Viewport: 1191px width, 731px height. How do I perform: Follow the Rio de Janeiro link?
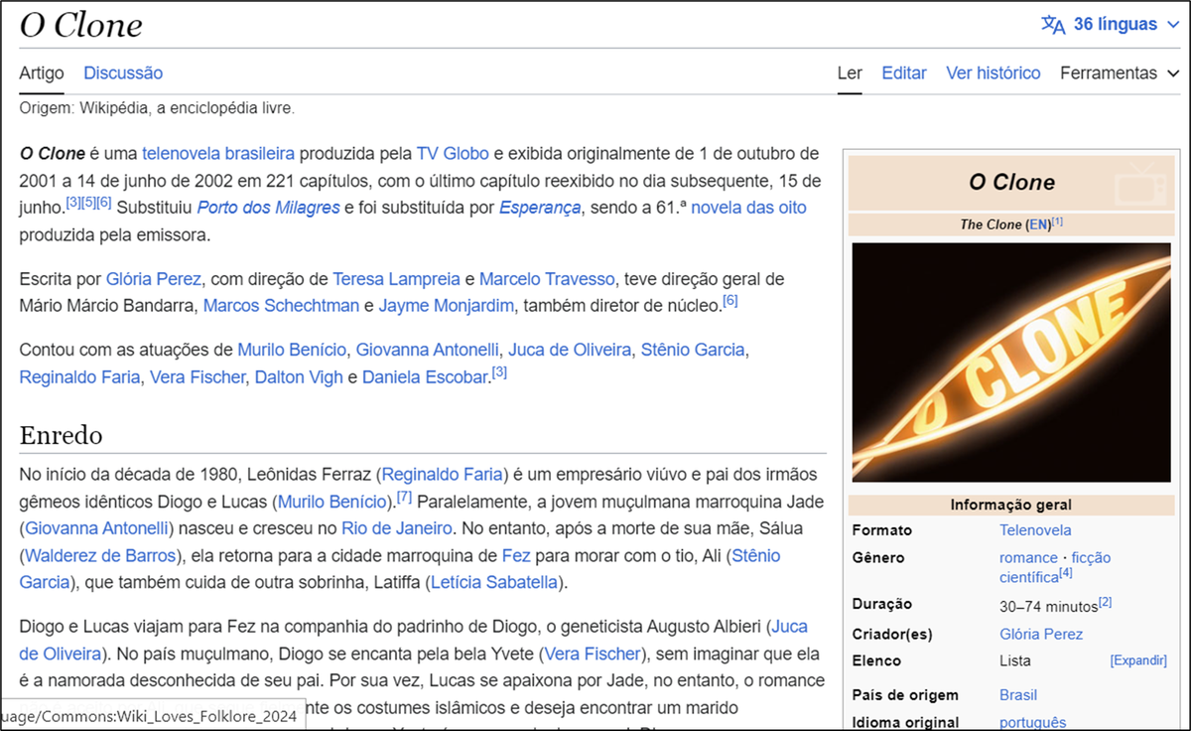pos(397,528)
